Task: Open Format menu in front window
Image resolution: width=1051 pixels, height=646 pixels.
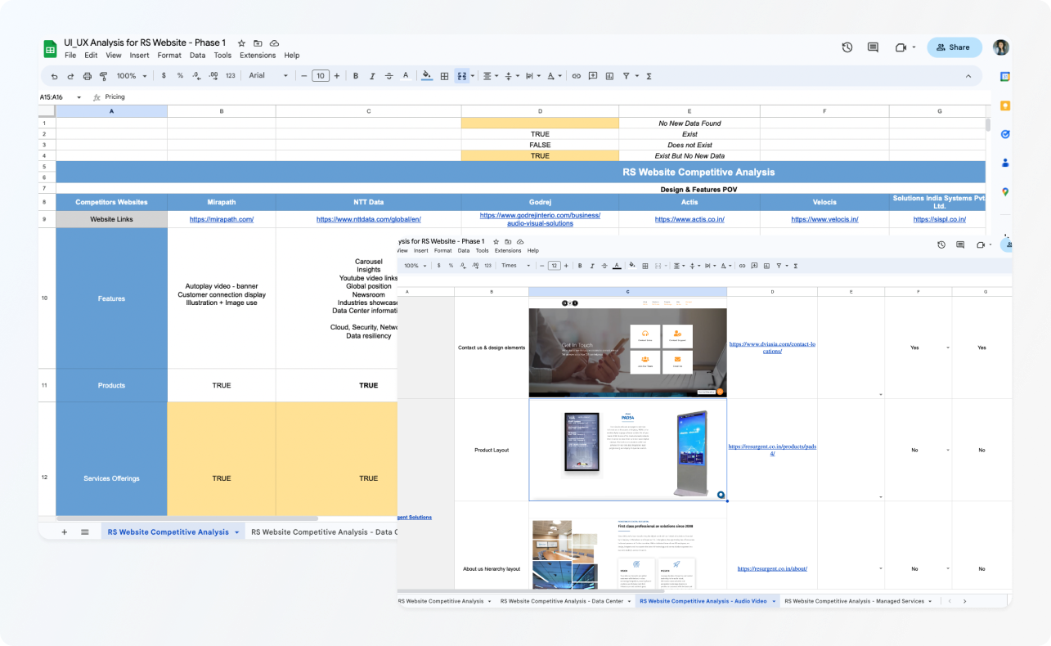Action: tap(442, 251)
